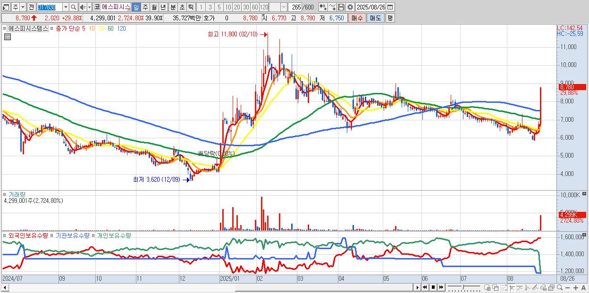This screenshot has height=293, width=589.
Task: Click the save chart floppy icon
Action: (341, 8)
